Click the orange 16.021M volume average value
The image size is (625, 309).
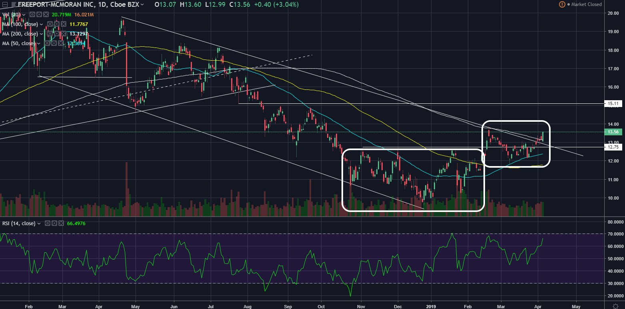coord(84,14)
